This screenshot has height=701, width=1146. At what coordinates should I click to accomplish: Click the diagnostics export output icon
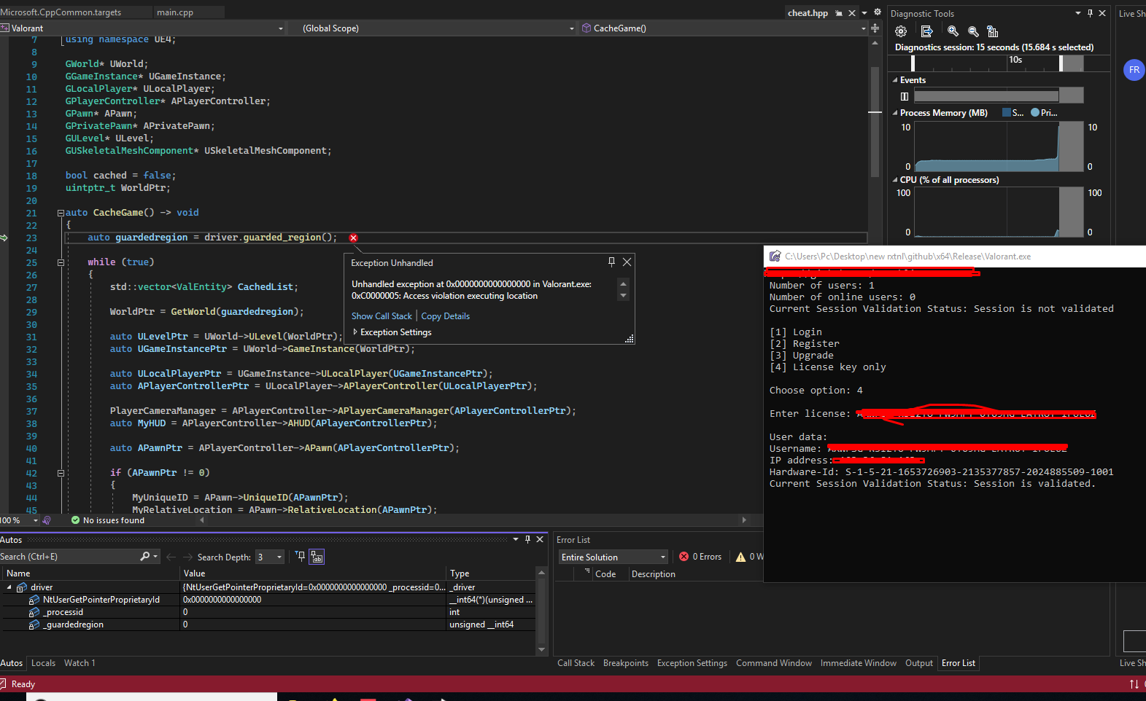click(926, 31)
